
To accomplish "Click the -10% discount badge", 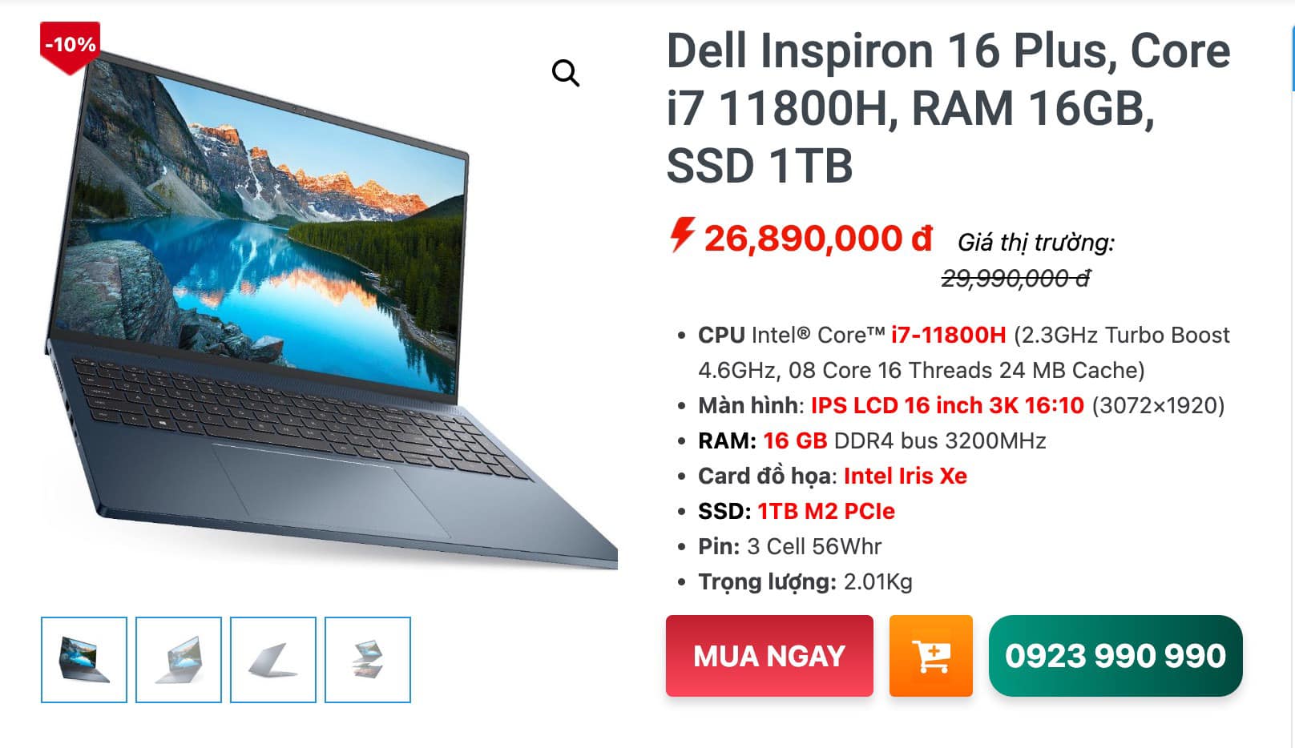I will [70, 46].
